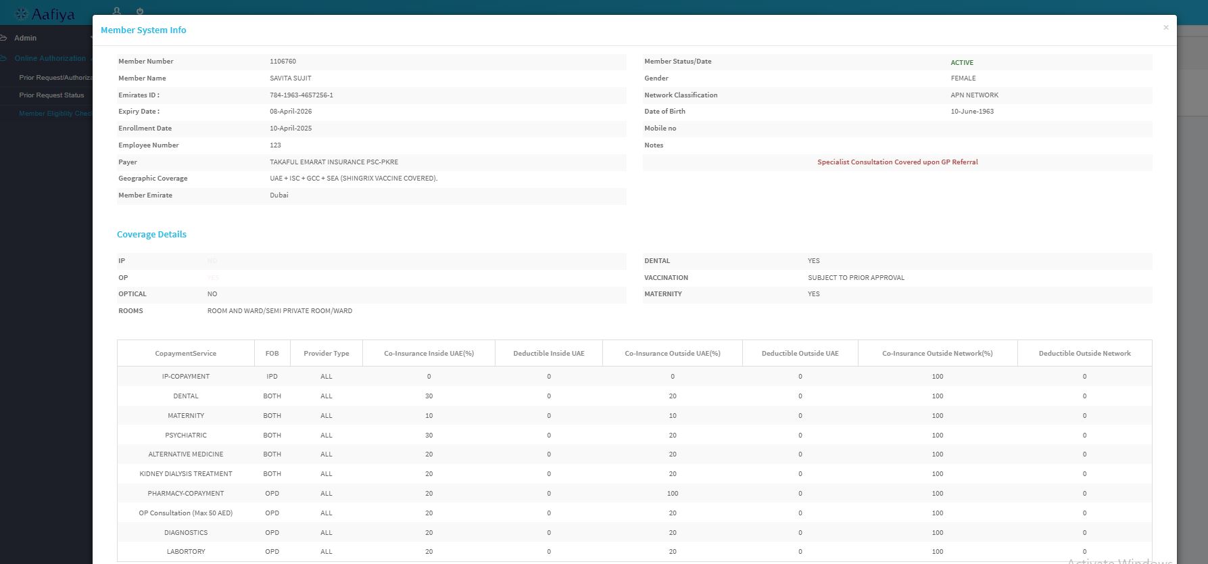Click the Provider Type column header
This screenshot has height=564, width=1208.
(x=326, y=353)
